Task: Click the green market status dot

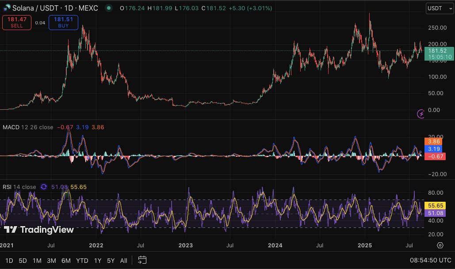Action: pyautogui.click(x=108, y=8)
